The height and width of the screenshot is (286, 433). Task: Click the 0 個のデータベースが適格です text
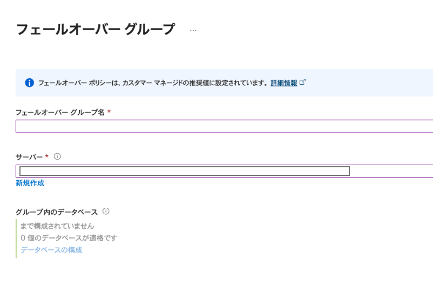(69, 238)
